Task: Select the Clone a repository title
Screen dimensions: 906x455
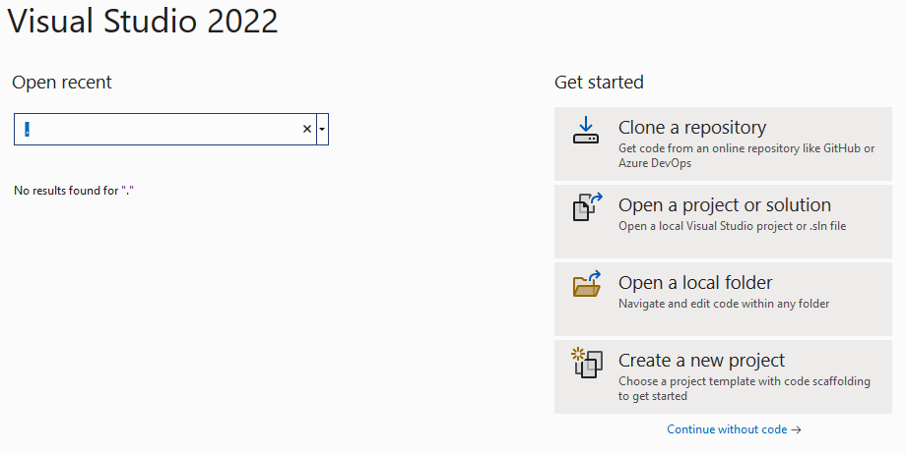Action: pos(691,128)
